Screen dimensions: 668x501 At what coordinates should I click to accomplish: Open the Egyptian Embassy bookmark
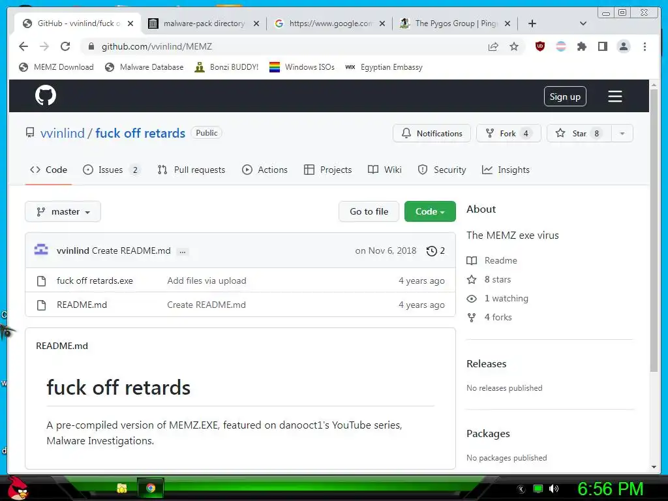[x=384, y=67]
